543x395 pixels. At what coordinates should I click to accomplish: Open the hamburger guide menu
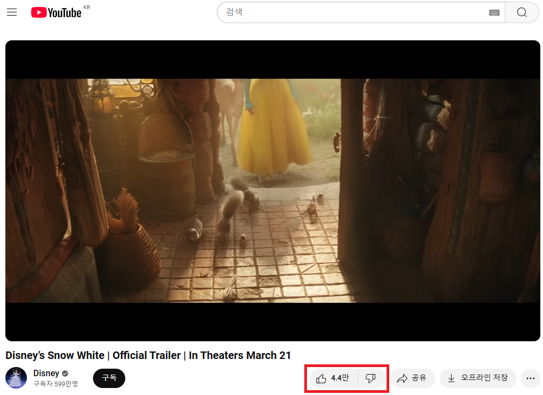click(x=12, y=12)
